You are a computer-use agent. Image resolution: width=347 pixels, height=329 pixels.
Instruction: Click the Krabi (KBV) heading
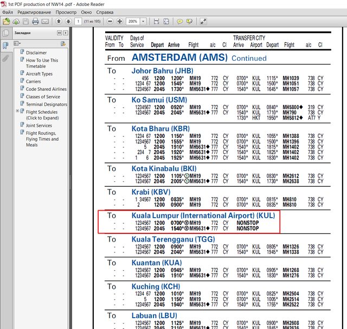[151, 192]
